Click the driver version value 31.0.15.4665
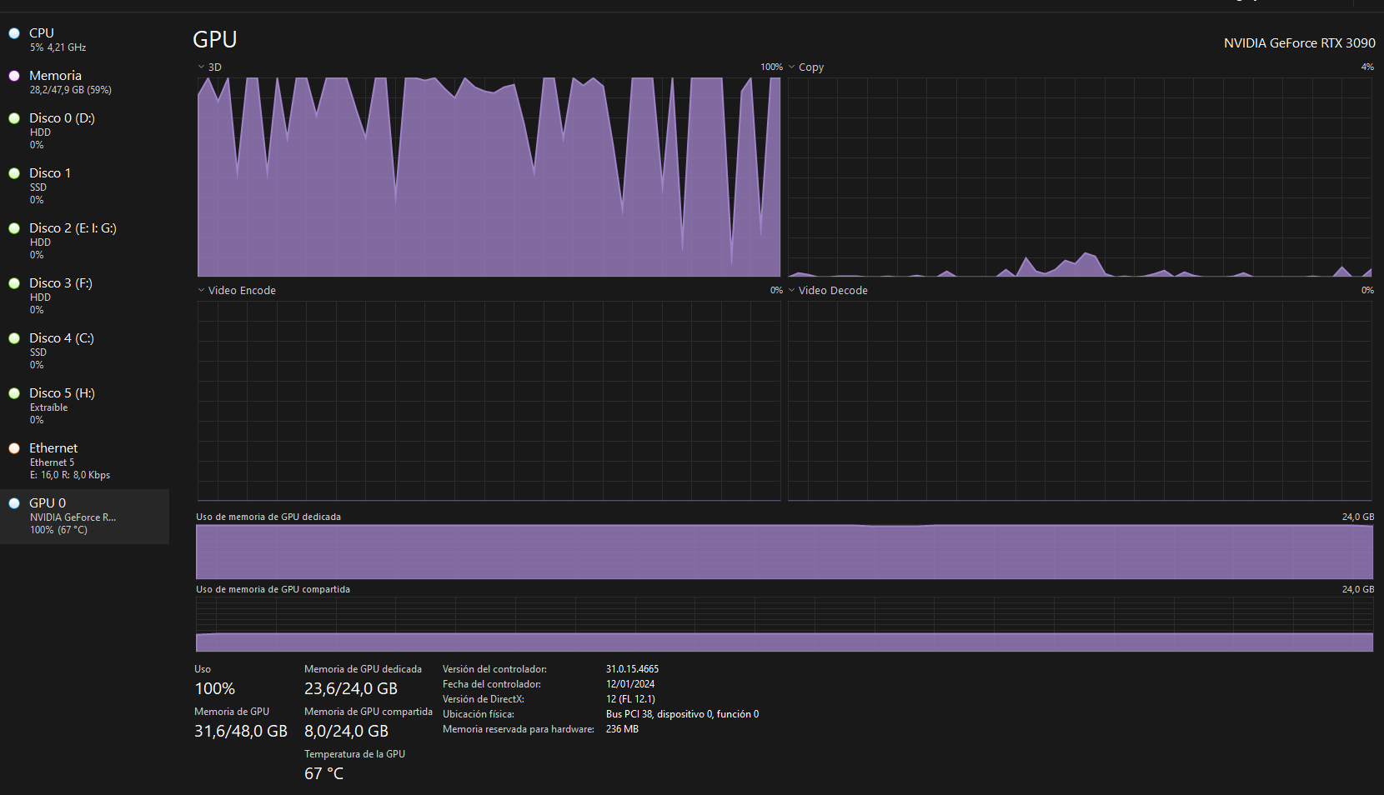Screen dimensions: 1384x795 click(x=632, y=669)
